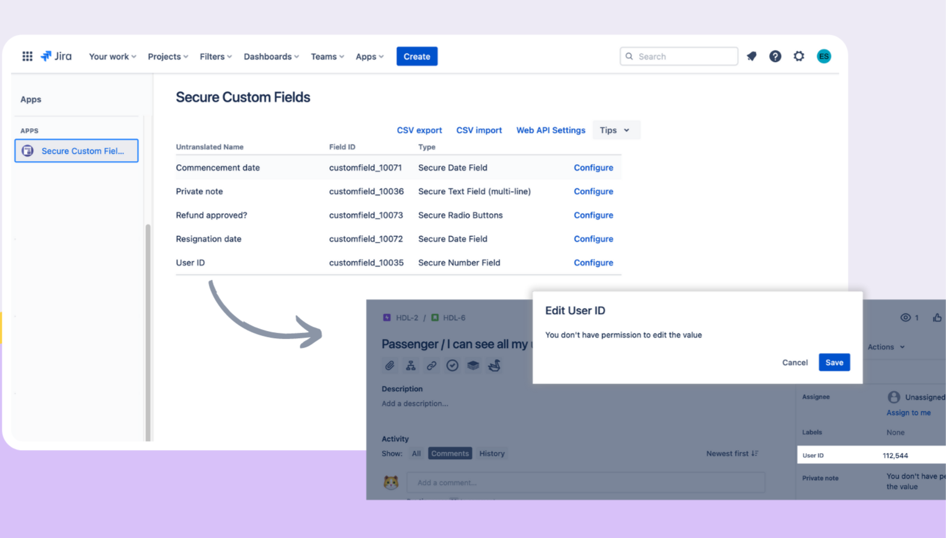Select Secure Custom Fields in sidebar
Screen dimensions: 946x538
pyautogui.click(x=76, y=150)
